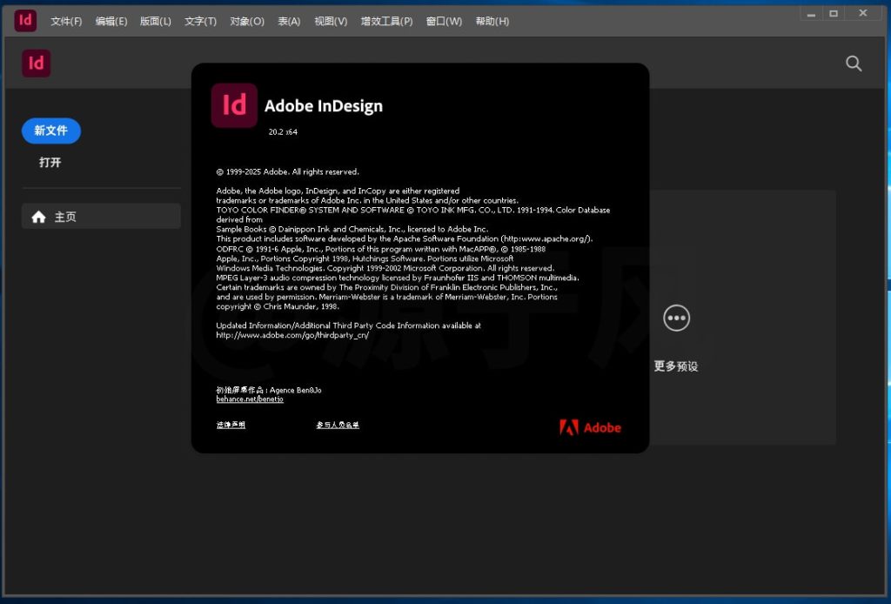Open the 编辑(E) menu
The image size is (891, 604).
click(111, 21)
